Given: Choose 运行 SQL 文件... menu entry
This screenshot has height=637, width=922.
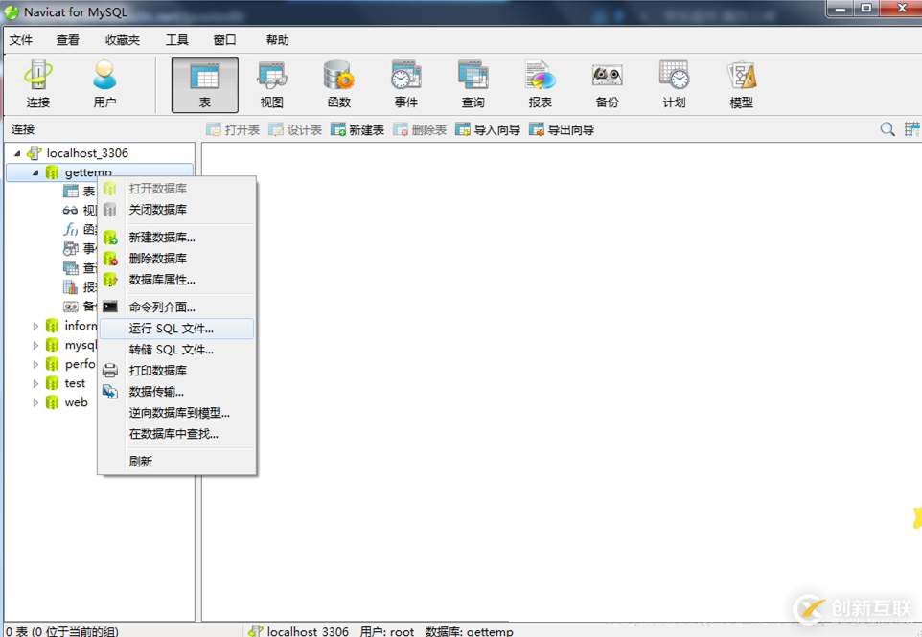Looking at the screenshot, I should pyautogui.click(x=177, y=329).
